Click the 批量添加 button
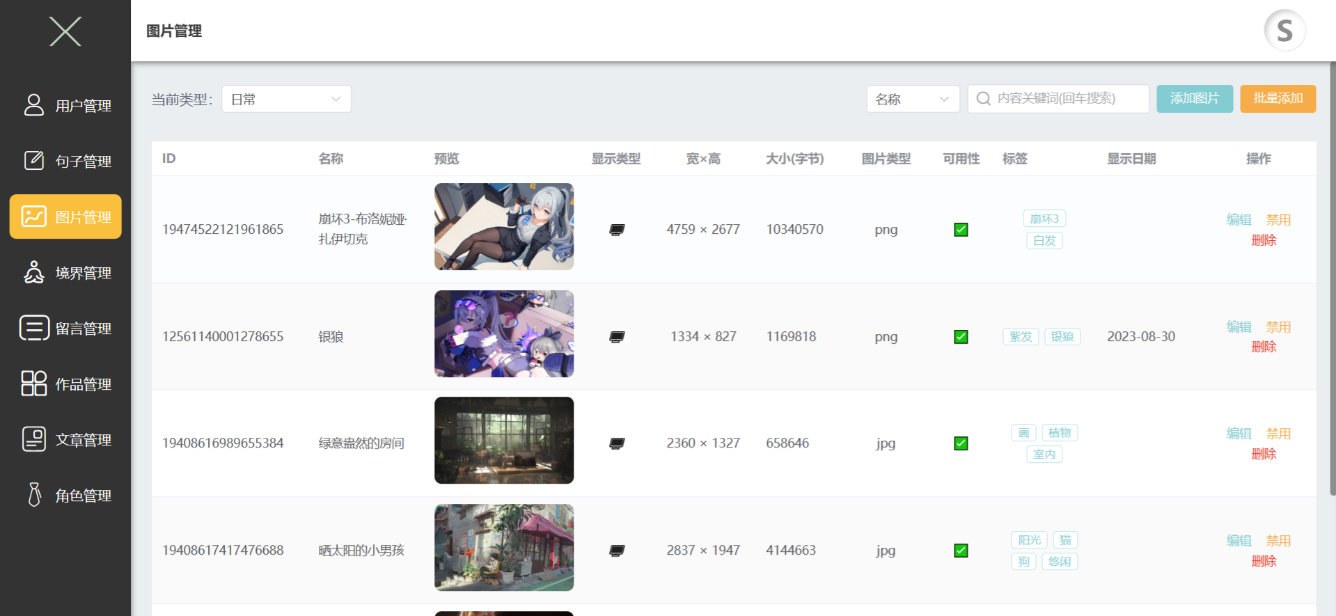 pos(1278,99)
